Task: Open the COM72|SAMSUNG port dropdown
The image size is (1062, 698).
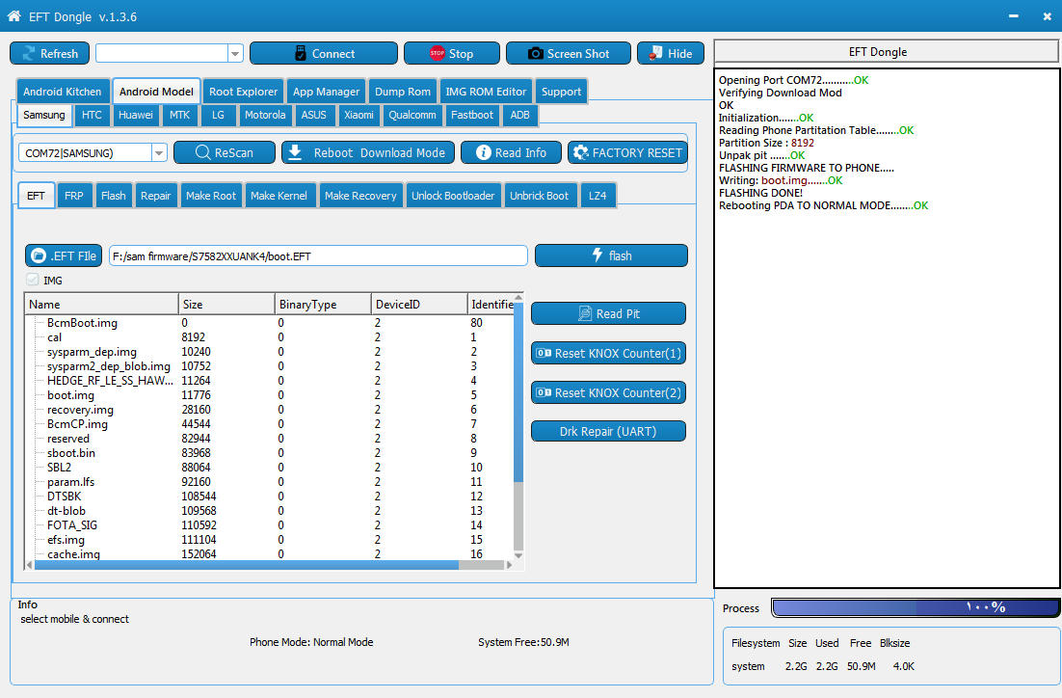Action: [159, 153]
